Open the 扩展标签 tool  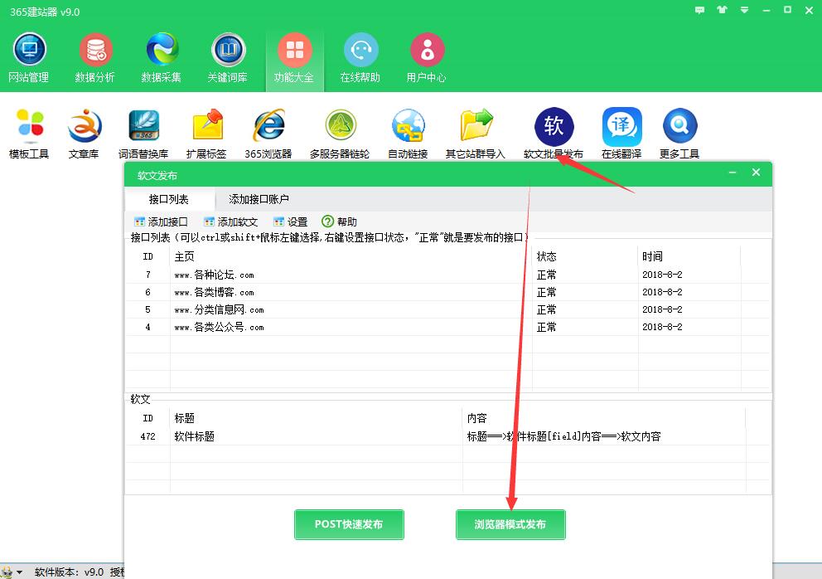click(x=206, y=134)
